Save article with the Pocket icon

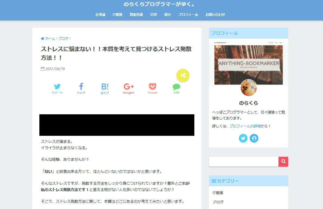[x=152, y=87]
